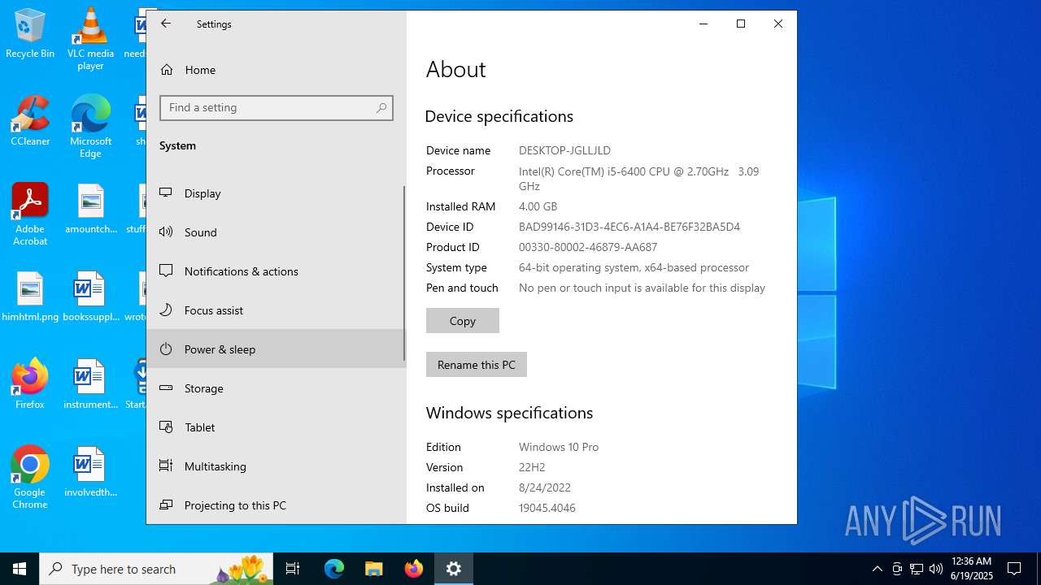Click the Installed on date 8/24/2022
Viewport: 1041px width, 585px height.
click(x=545, y=487)
